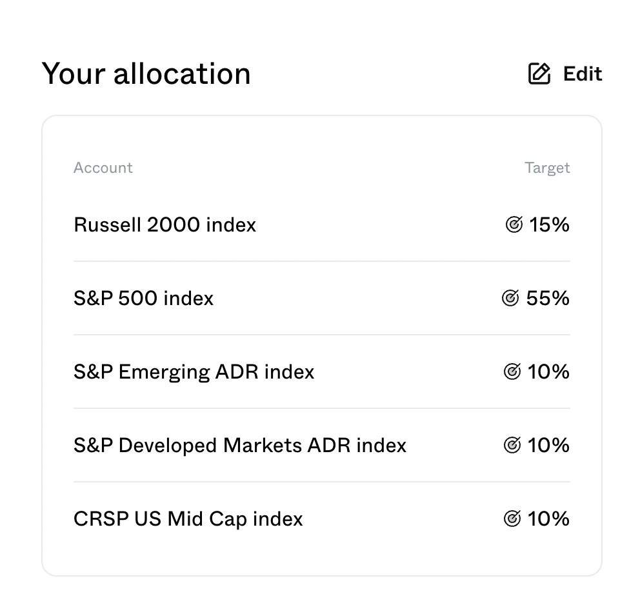Click the Your allocation heading
This screenshot has height=614, width=640.
click(x=146, y=74)
